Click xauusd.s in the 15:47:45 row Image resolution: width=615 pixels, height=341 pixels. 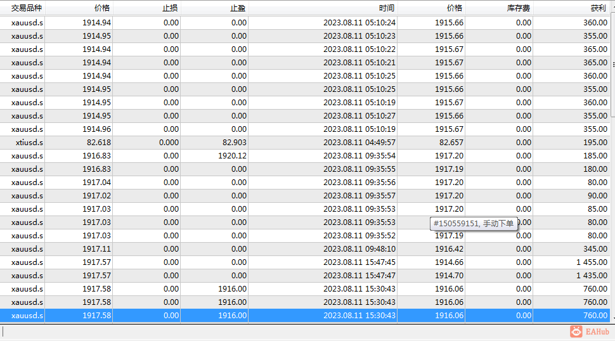click(x=27, y=262)
